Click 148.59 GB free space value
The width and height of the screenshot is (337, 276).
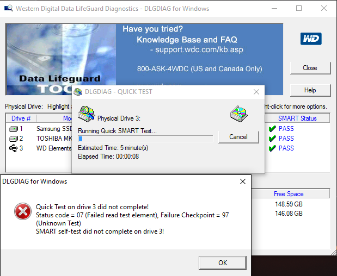[289, 204]
